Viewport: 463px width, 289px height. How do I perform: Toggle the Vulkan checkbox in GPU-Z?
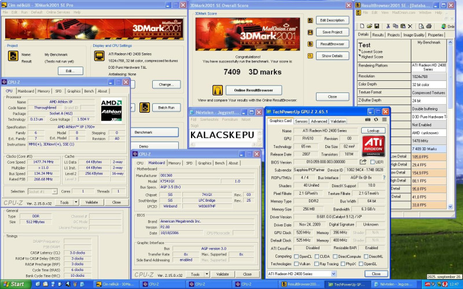coord(296,264)
